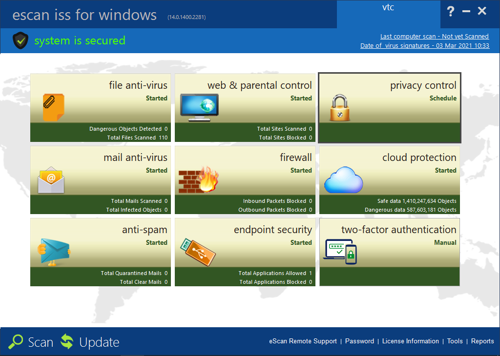
Task: Select the mail anti-virus envelope icon
Action: (51, 180)
